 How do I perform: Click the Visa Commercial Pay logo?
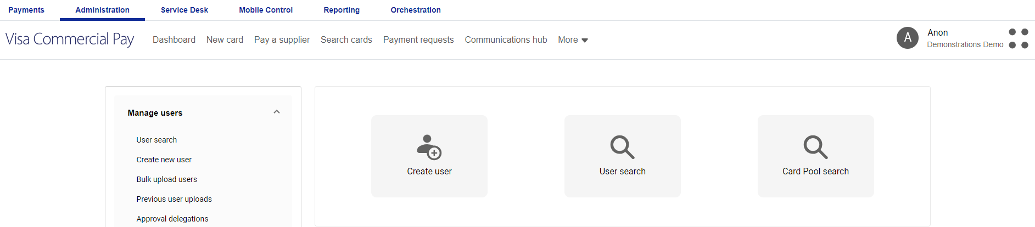(70, 39)
